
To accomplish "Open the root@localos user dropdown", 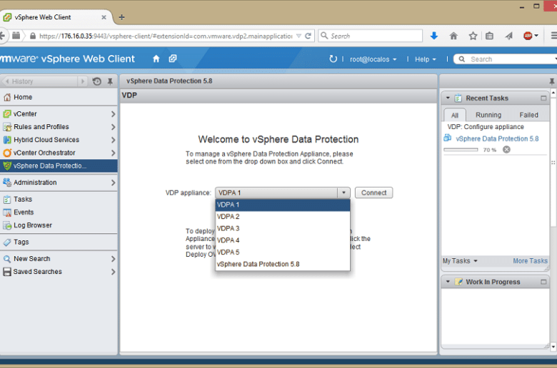I will (373, 59).
